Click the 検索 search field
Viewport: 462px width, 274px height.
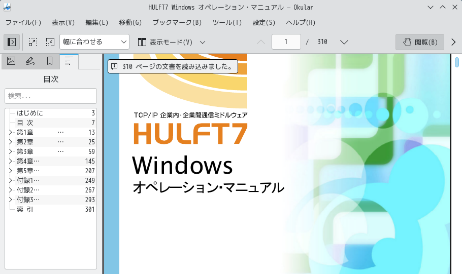51,96
